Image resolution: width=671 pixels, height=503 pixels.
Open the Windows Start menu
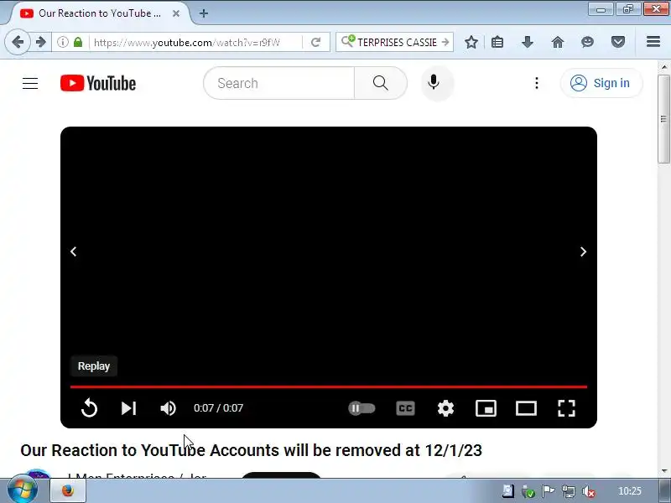tap(23, 490)
